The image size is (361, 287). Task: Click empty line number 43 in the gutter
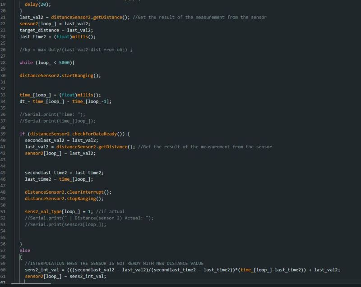pos(3,159)
